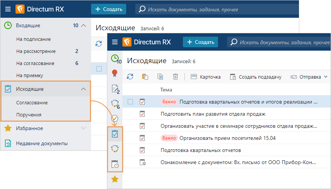Click the orange star icon in the collapsed sidebar
The width and height of the screenshot is (331, 189).
pos(115,179)
